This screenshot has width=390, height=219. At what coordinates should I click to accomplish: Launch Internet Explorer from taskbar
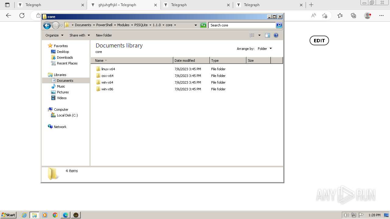point(24,215)
